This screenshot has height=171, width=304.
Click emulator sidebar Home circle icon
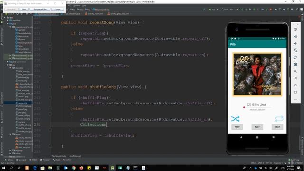pyautogui.click(x=295, y=85)
